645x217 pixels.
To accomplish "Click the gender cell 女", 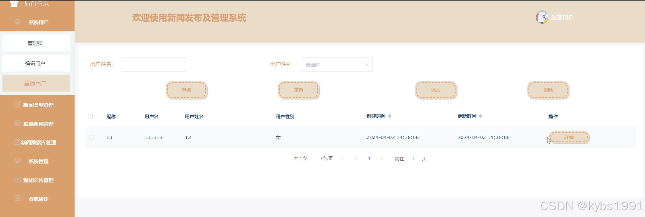I will 278,137.
